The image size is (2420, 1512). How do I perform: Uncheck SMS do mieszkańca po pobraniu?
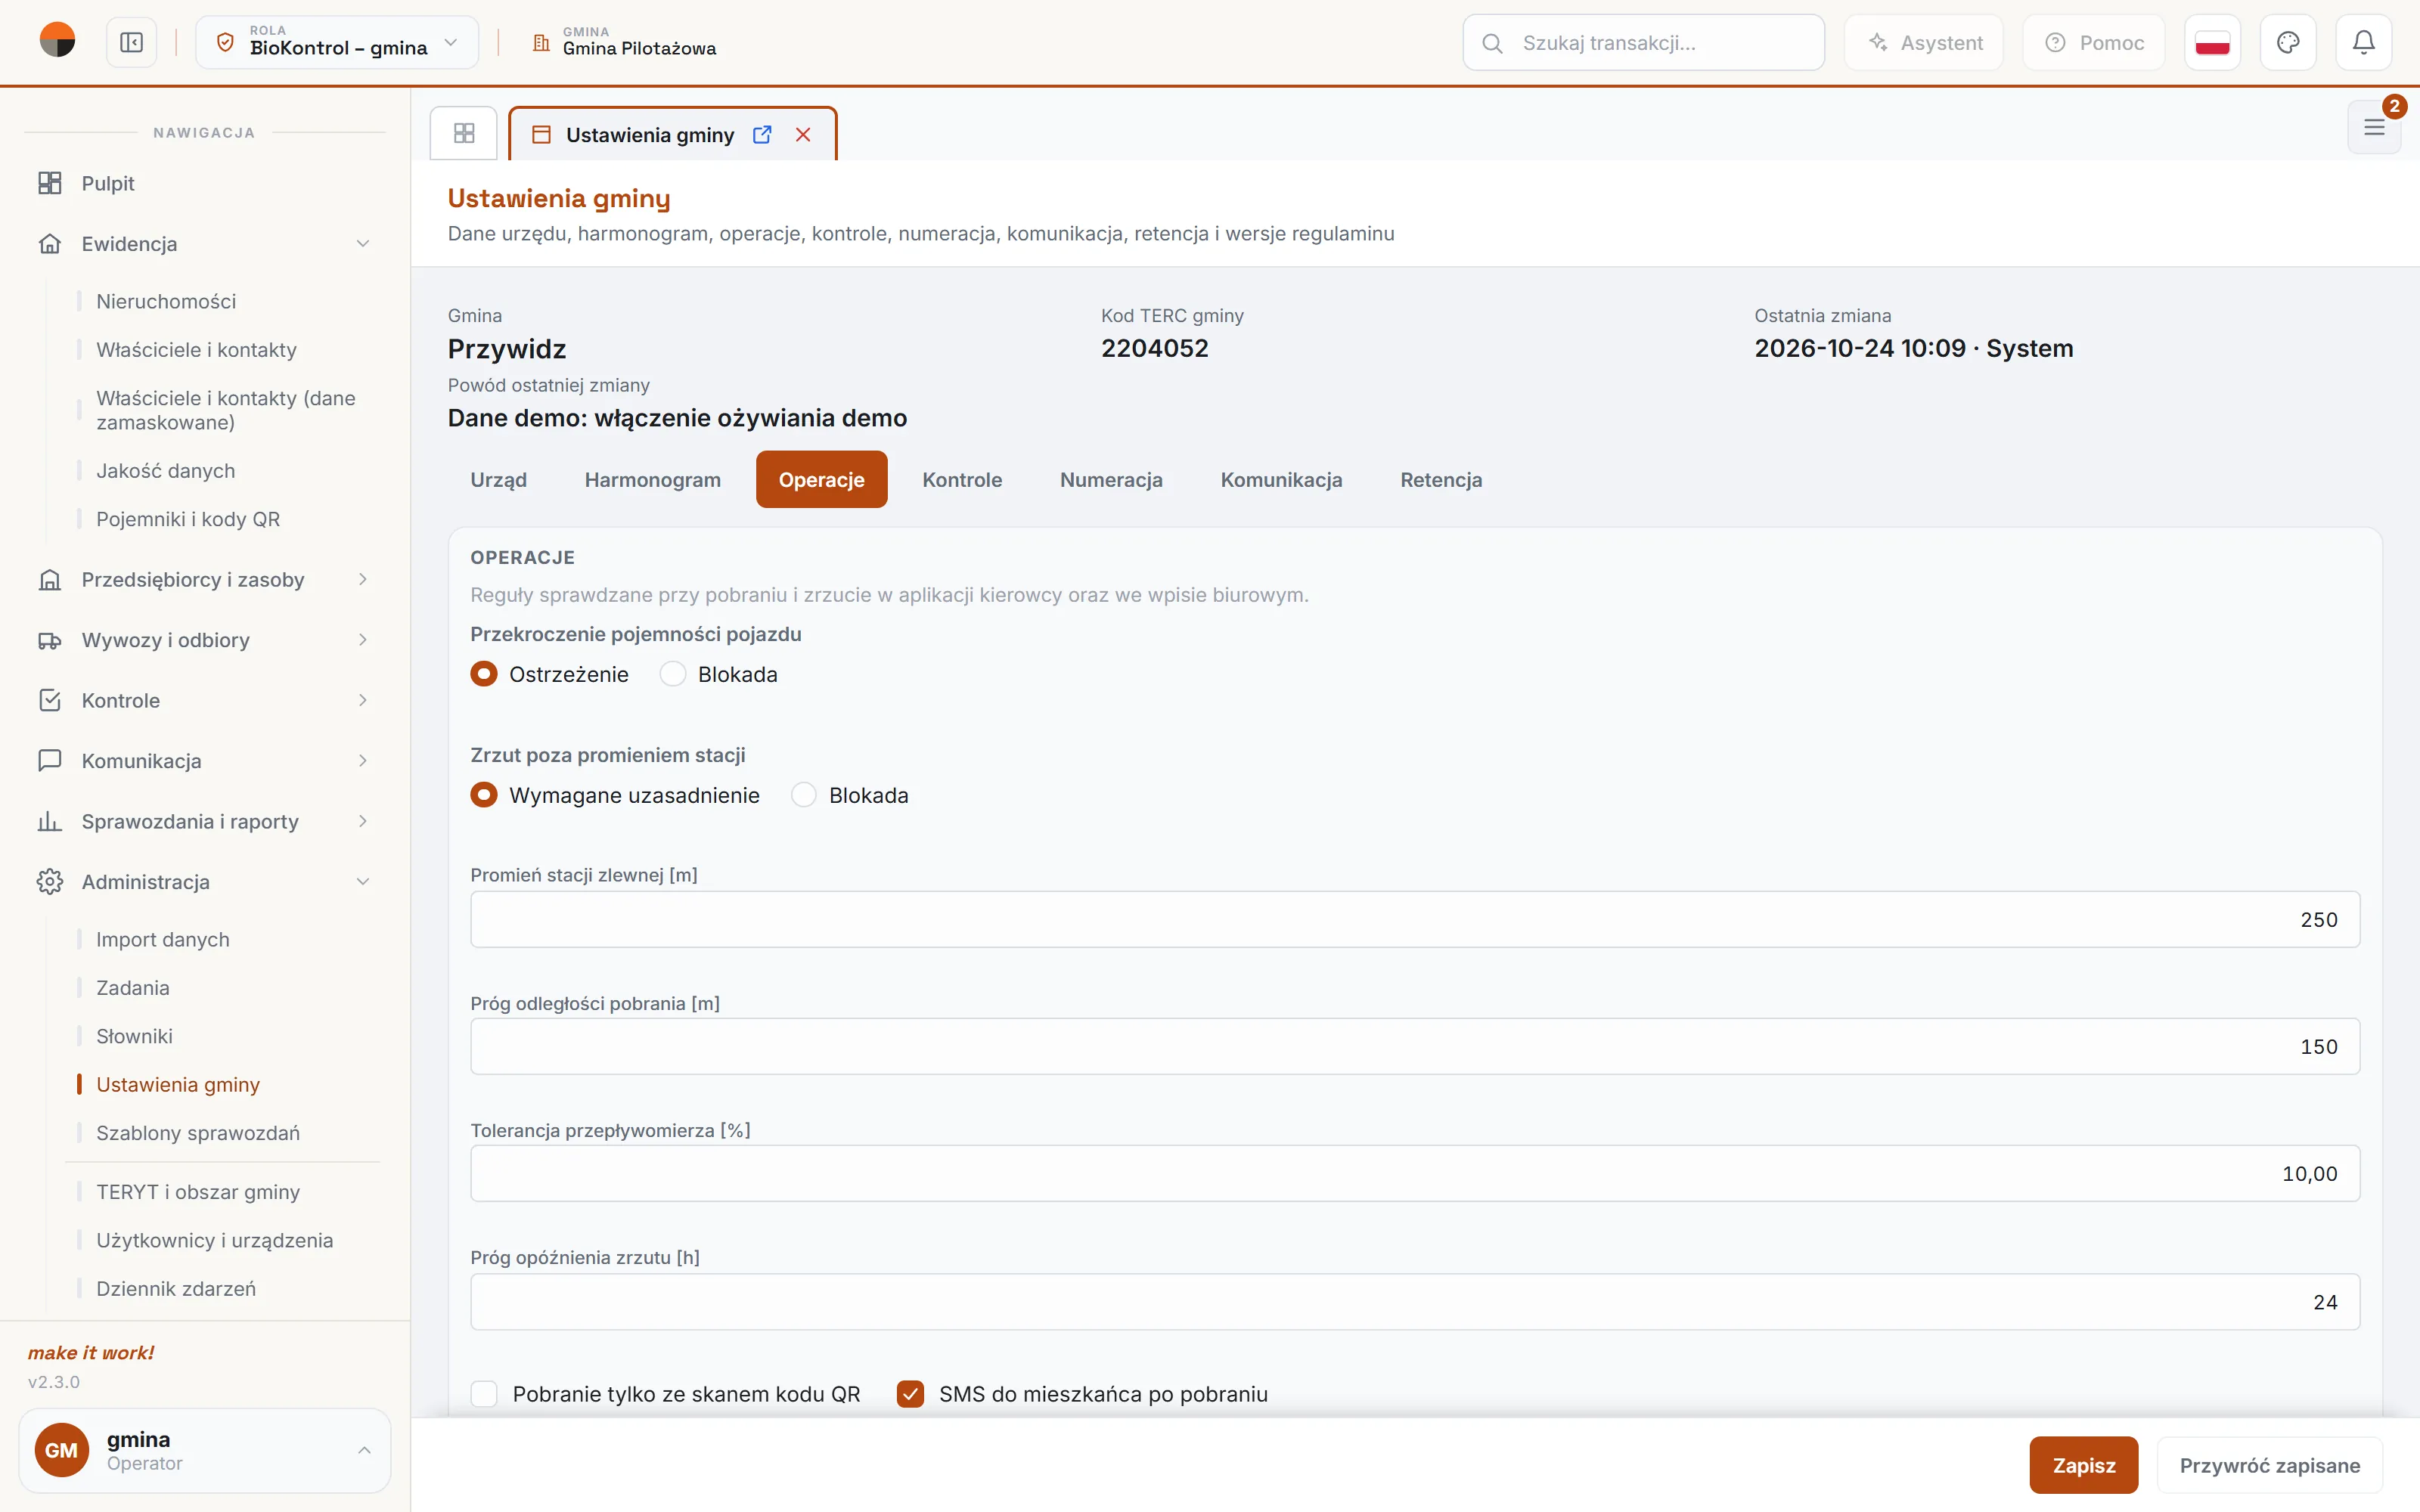910,1394
